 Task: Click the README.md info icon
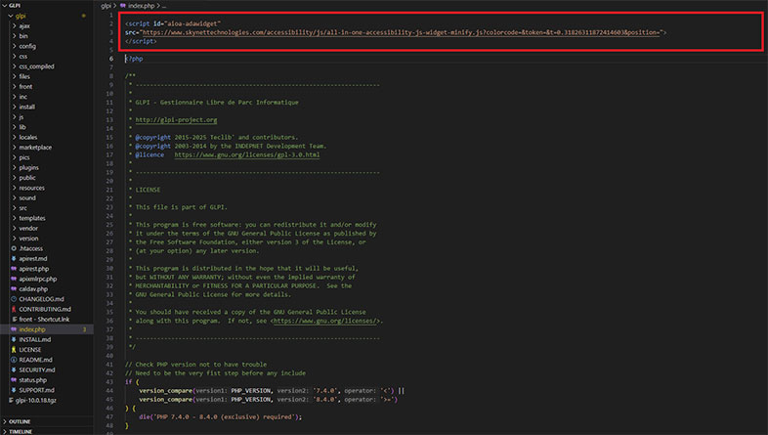point(14,360)
